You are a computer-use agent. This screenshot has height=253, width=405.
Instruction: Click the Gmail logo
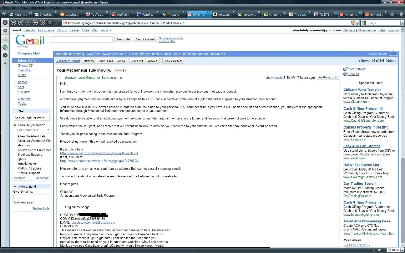pos(30,41)
